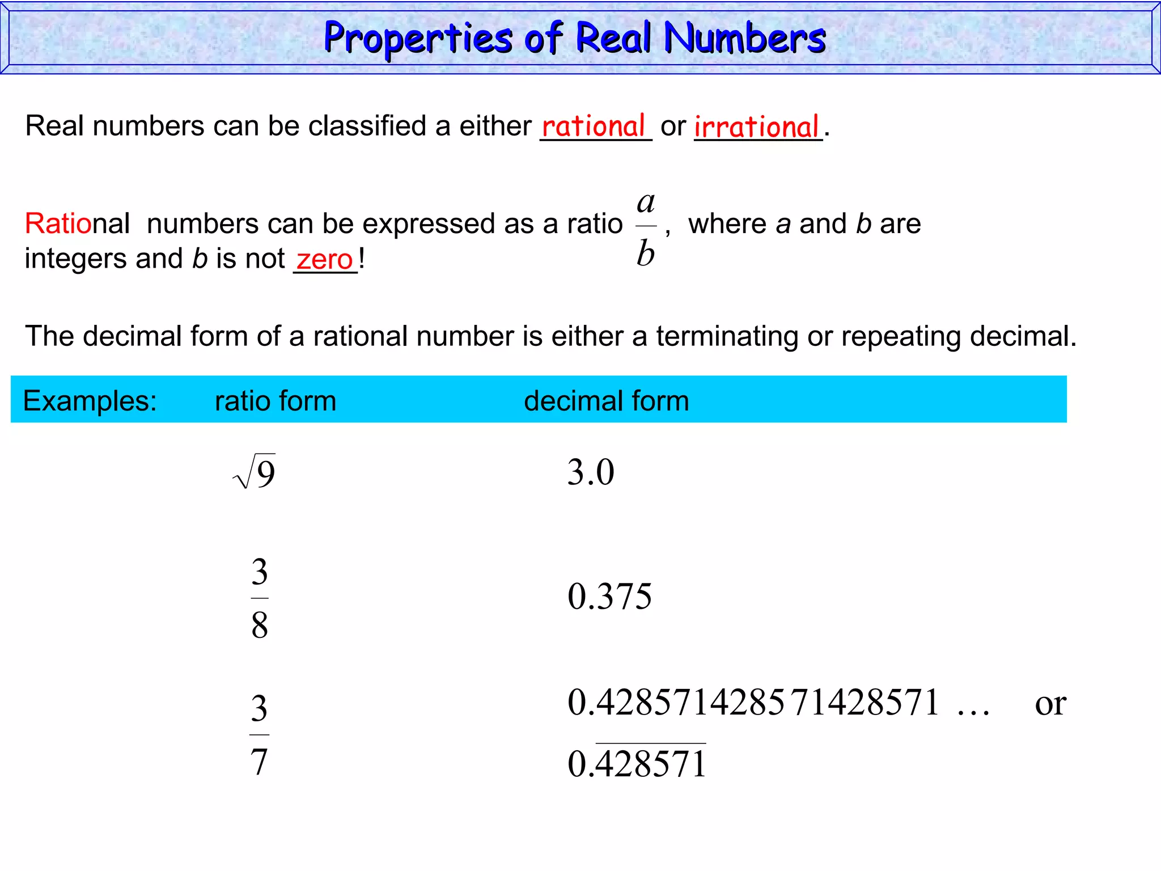Select the red word 'irrational' in blank

click(x=757, y=126)
